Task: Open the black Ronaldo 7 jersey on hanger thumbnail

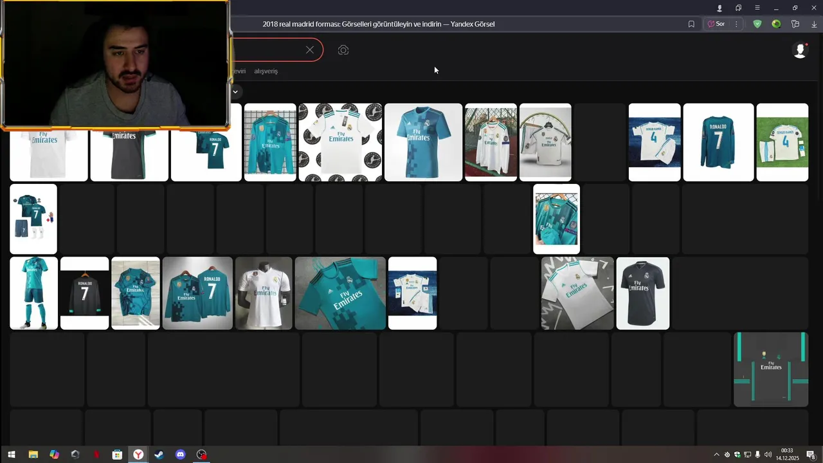Action: click(x=84, y=293)
